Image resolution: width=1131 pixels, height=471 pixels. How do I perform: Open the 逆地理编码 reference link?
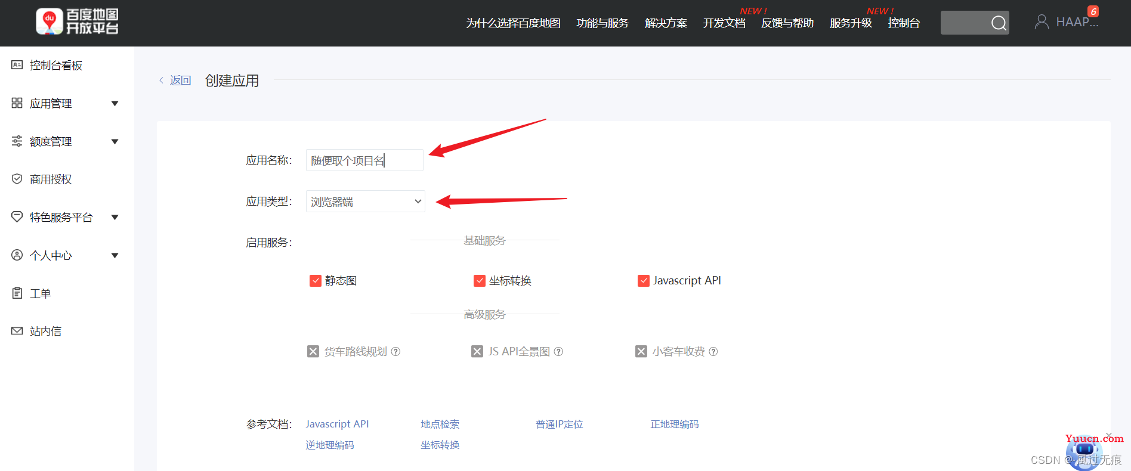[x=330, y=445]
